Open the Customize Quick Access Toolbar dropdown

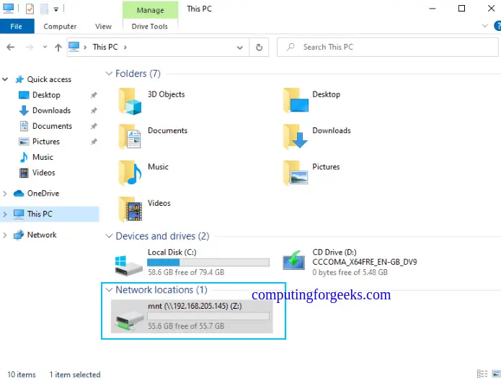[x=56, y=9]
